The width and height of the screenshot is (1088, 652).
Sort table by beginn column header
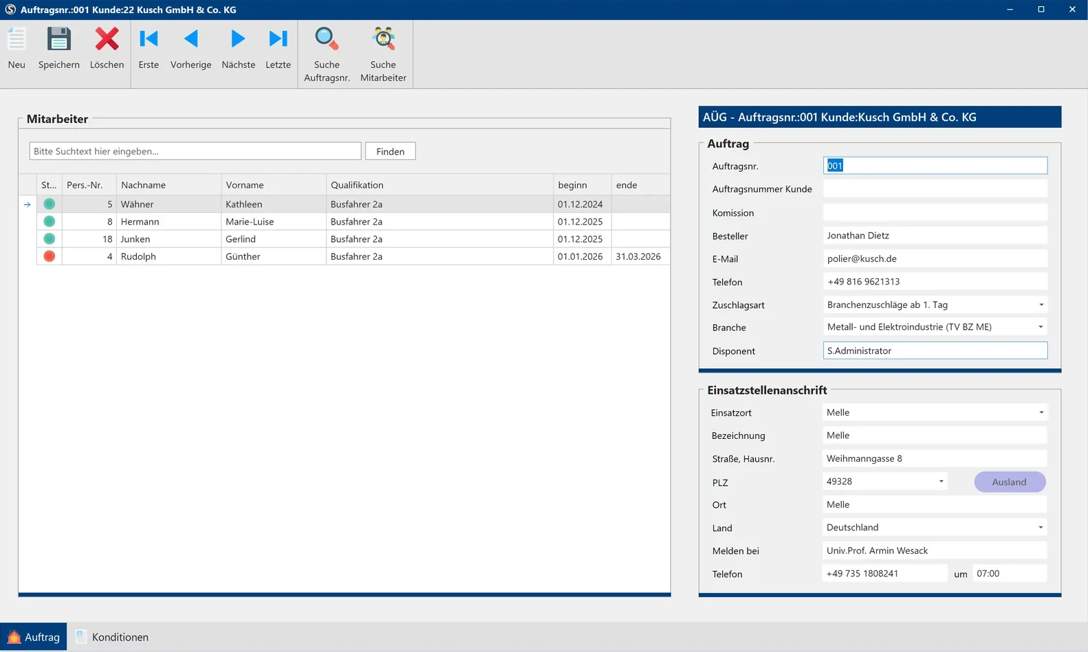point(582,185)
